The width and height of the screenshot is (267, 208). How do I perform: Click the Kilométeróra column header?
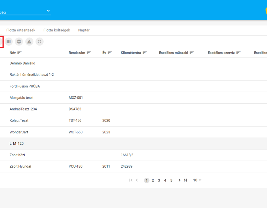coord(131,53)
